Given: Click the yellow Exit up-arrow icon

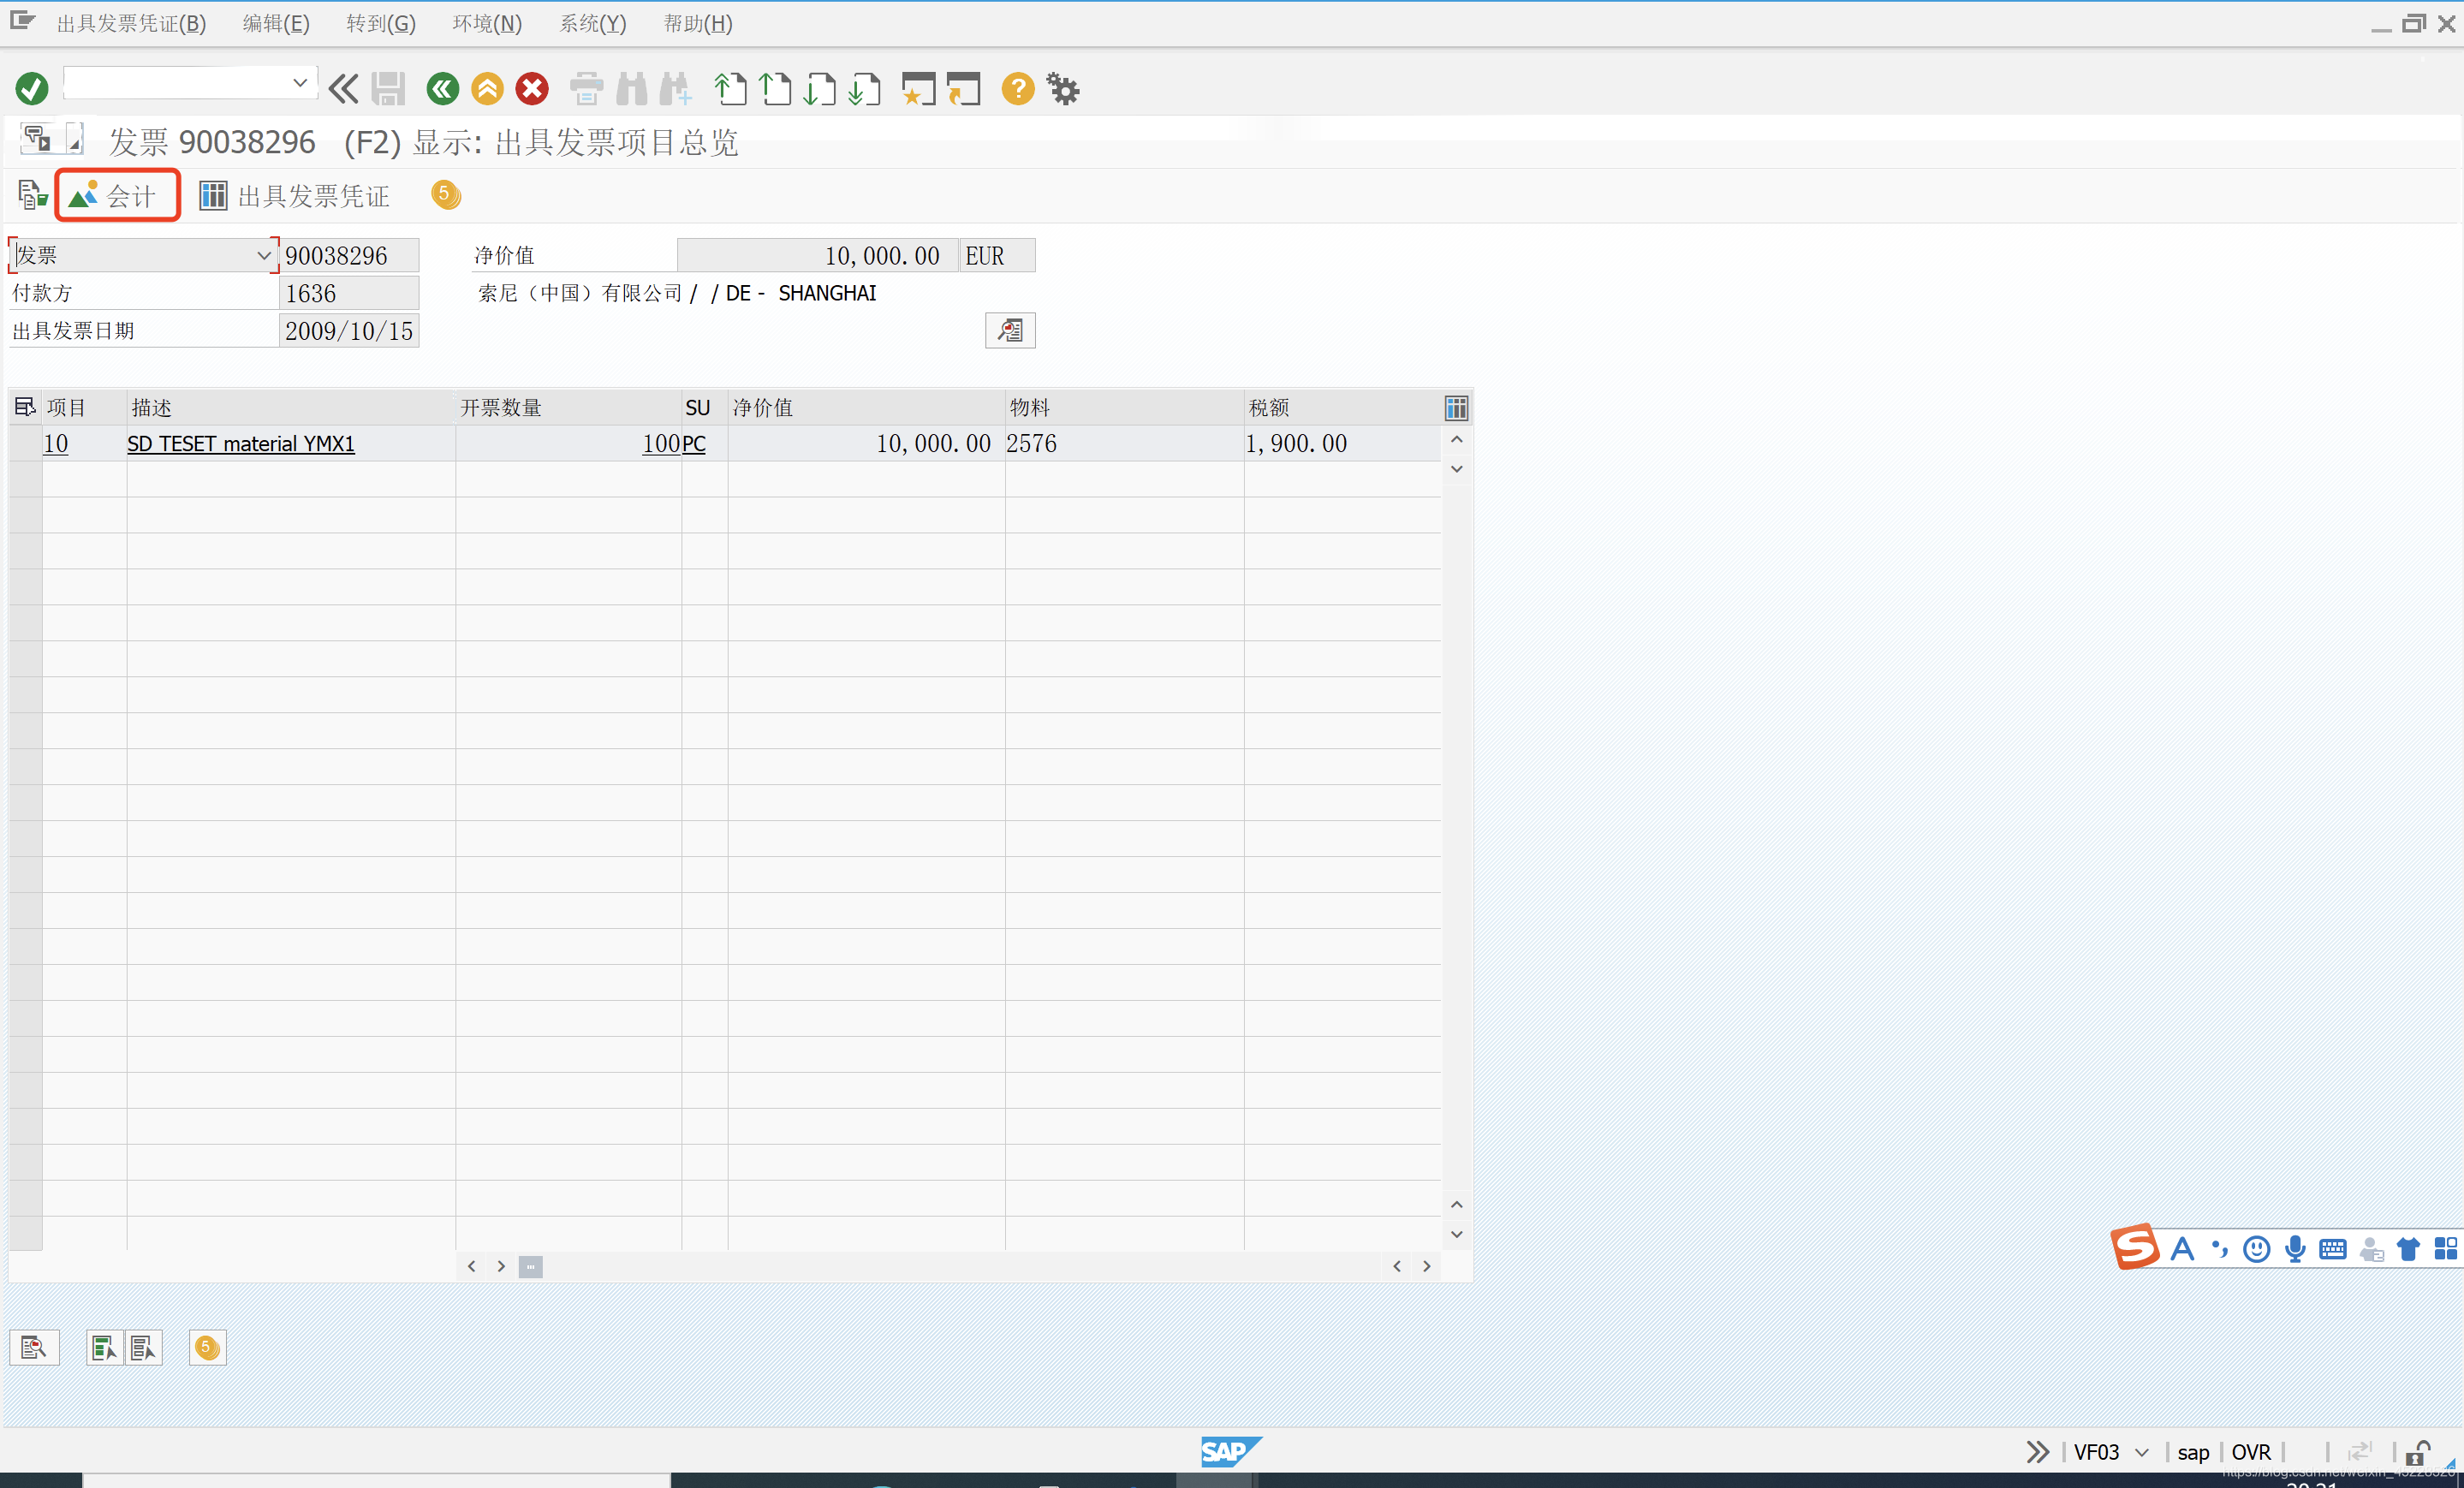Looking at the screenshot, I should pyautogui.click(x=487, y=89).
